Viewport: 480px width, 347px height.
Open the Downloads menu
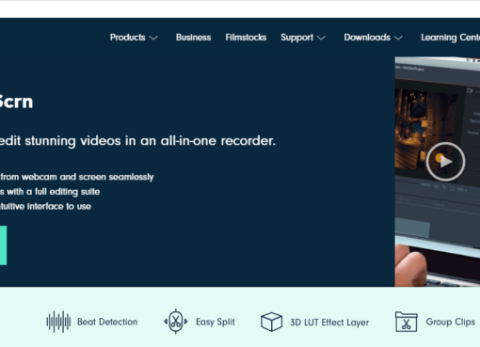367,38
